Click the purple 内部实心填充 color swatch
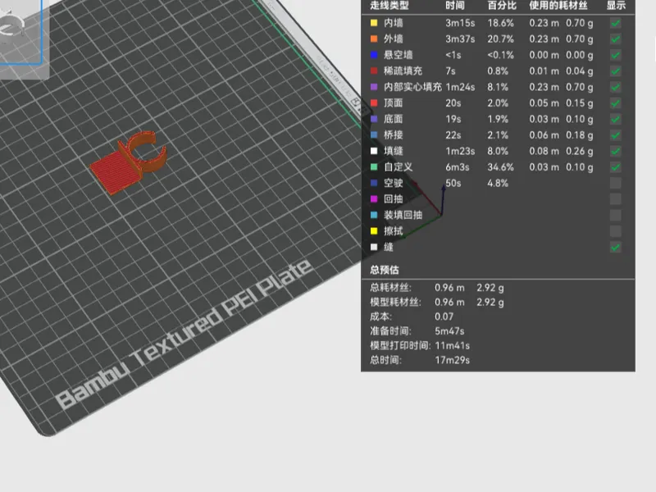The image size is (656, 492). click(374, 87)
